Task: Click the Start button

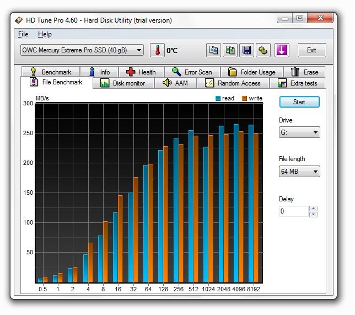Action: tap(299, 102)
